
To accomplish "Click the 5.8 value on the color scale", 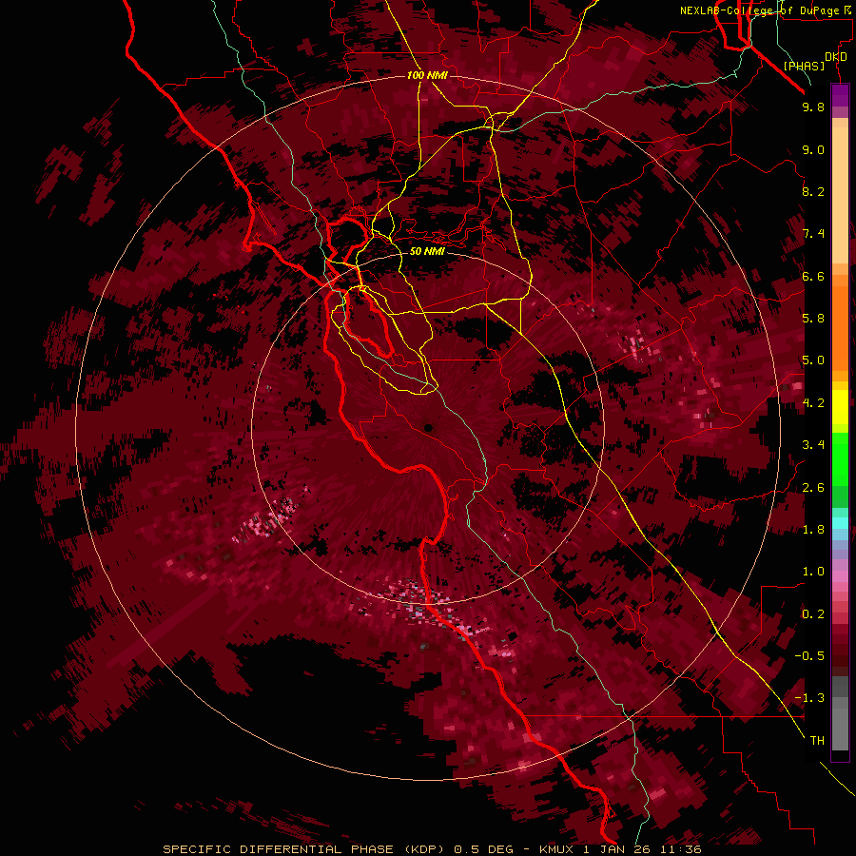I will (x=813, y=319).
